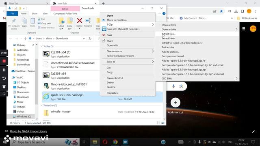Choose Extract to "spark-3.5.0-bin-hadoop3\"

click(x=182, y=43)
